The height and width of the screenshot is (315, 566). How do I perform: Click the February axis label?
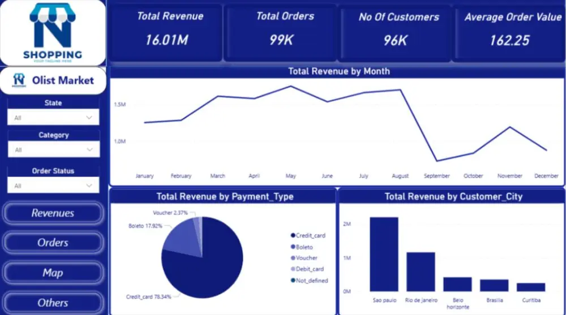[181, 176]
